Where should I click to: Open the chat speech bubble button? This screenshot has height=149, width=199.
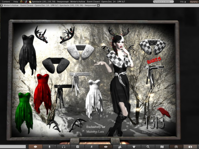pyautogui.click(x=36, y=147)
